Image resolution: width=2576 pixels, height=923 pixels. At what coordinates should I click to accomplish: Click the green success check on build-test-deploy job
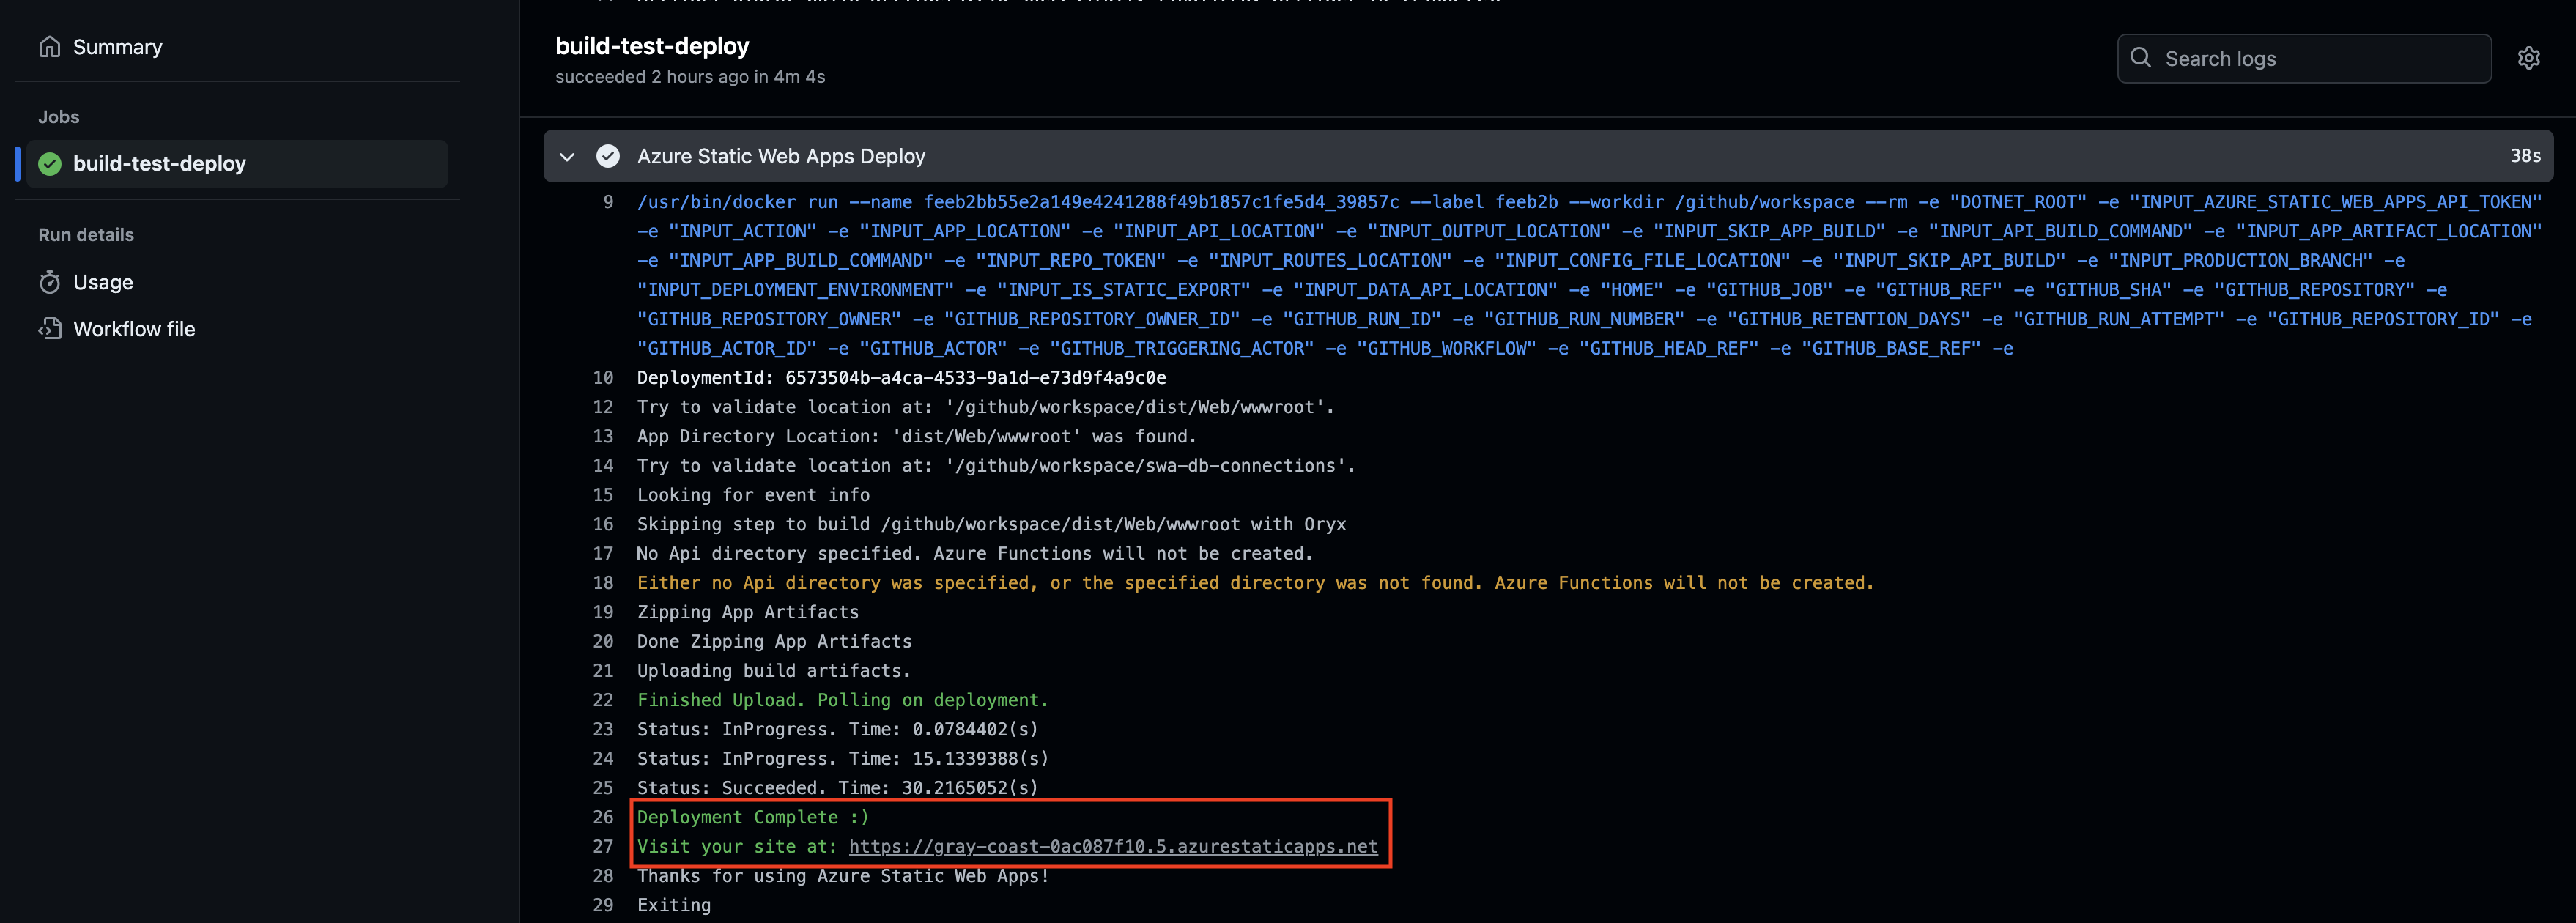[50, 164]
